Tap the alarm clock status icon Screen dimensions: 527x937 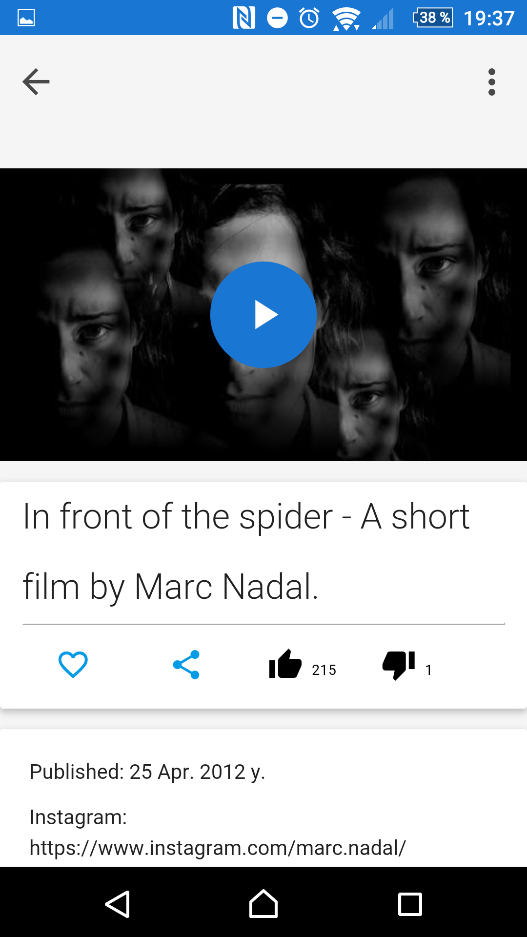tap(309, 18)
